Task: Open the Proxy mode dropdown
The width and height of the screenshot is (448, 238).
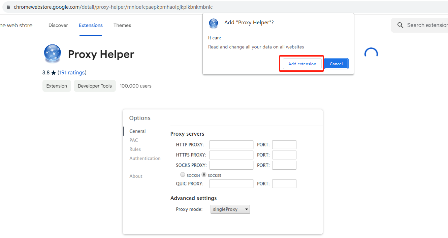Action: tap(230, 209)
